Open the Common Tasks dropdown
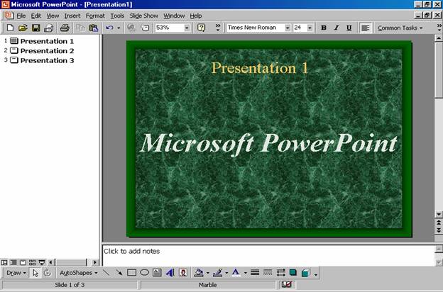 (x=400, y=28)
